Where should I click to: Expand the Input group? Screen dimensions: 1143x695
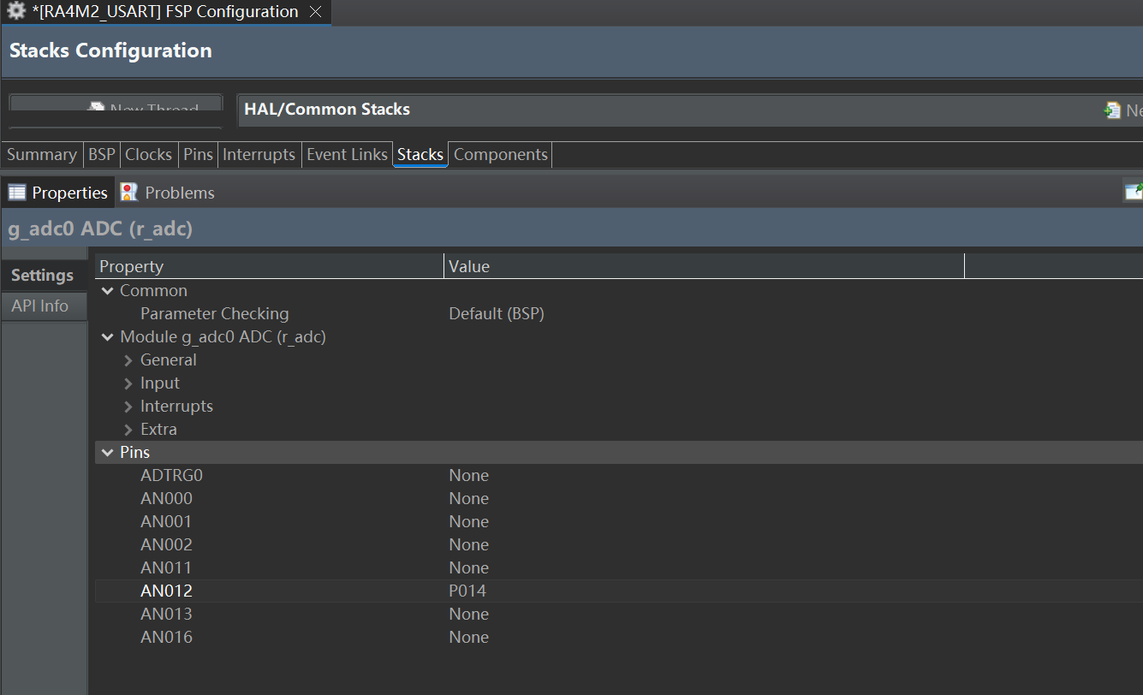[128, 383]
